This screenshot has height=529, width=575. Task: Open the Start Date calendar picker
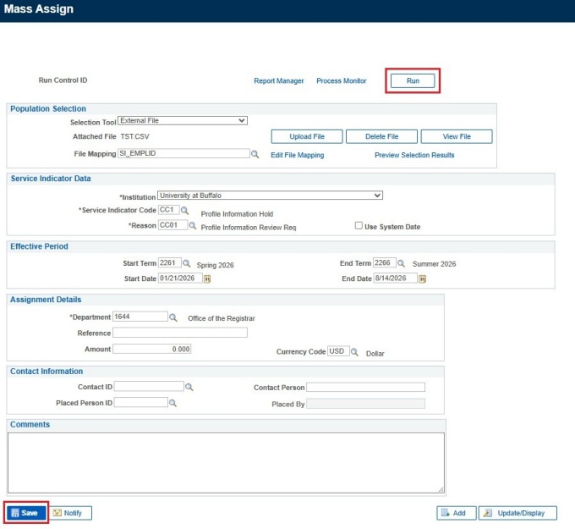(x=206, y=278)
